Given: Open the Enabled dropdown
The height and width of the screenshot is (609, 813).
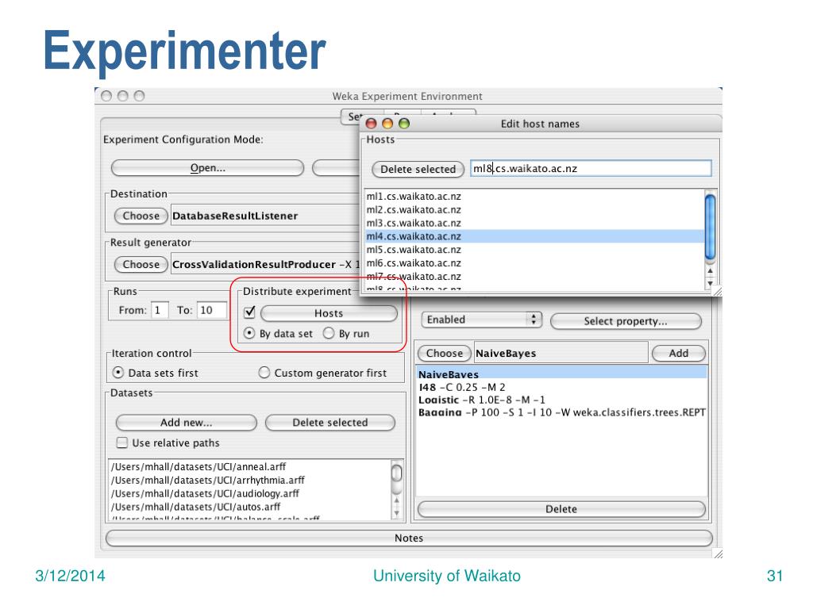Looking at the screenshot, I should [x=481, y=320].
